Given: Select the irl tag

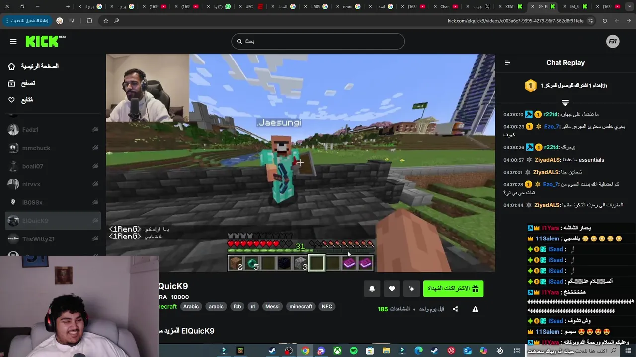Looking at the screenshot, I should (x=253, y=307).
